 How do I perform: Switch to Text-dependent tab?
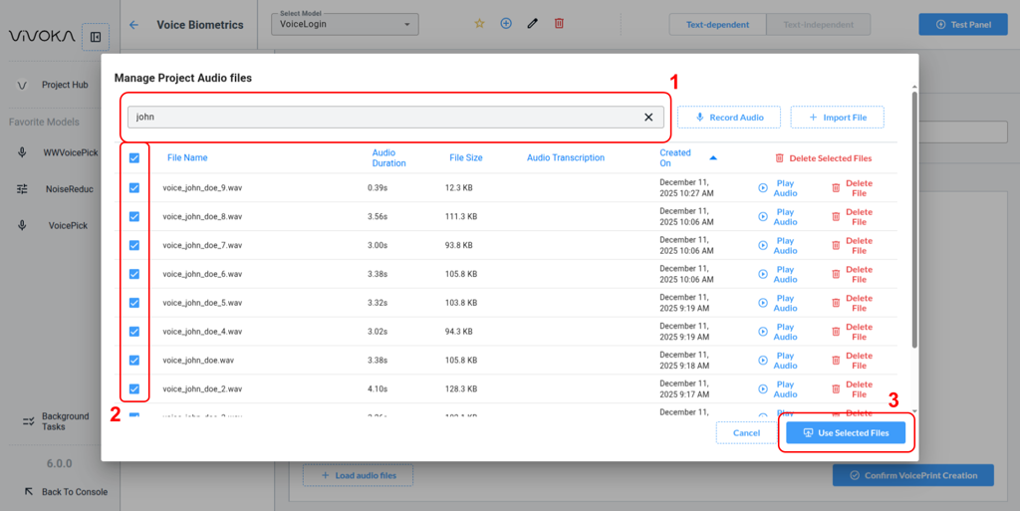(x=717, y=25)
